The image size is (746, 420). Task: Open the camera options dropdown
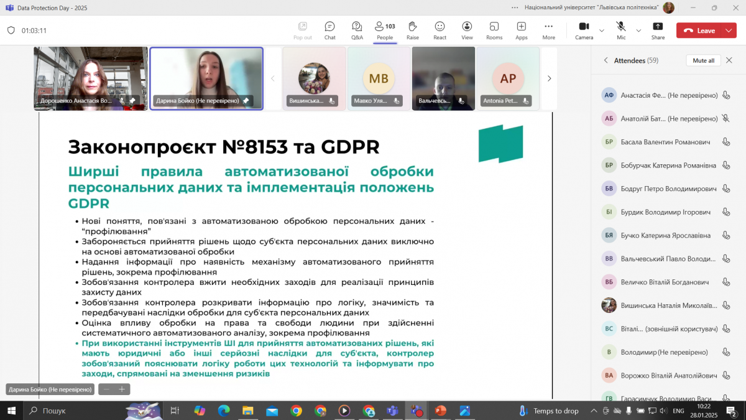pyautogui.click(x=602, y=30)
